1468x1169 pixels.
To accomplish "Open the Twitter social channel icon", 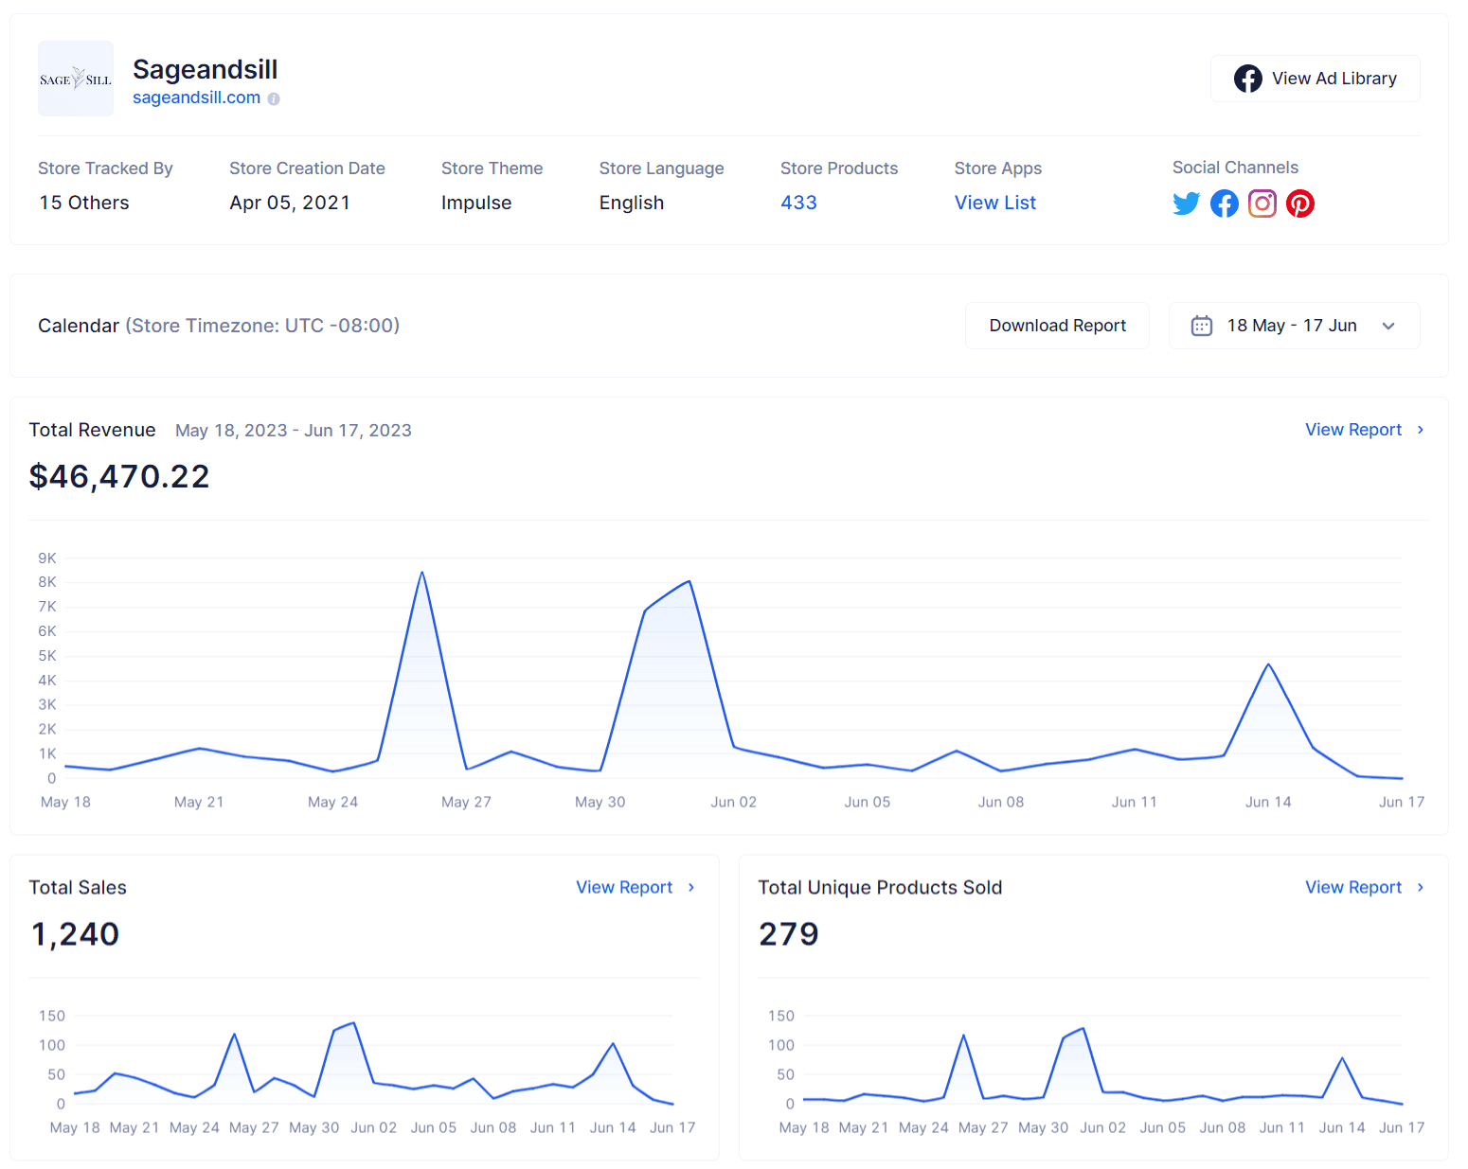I will (1186, 203).
